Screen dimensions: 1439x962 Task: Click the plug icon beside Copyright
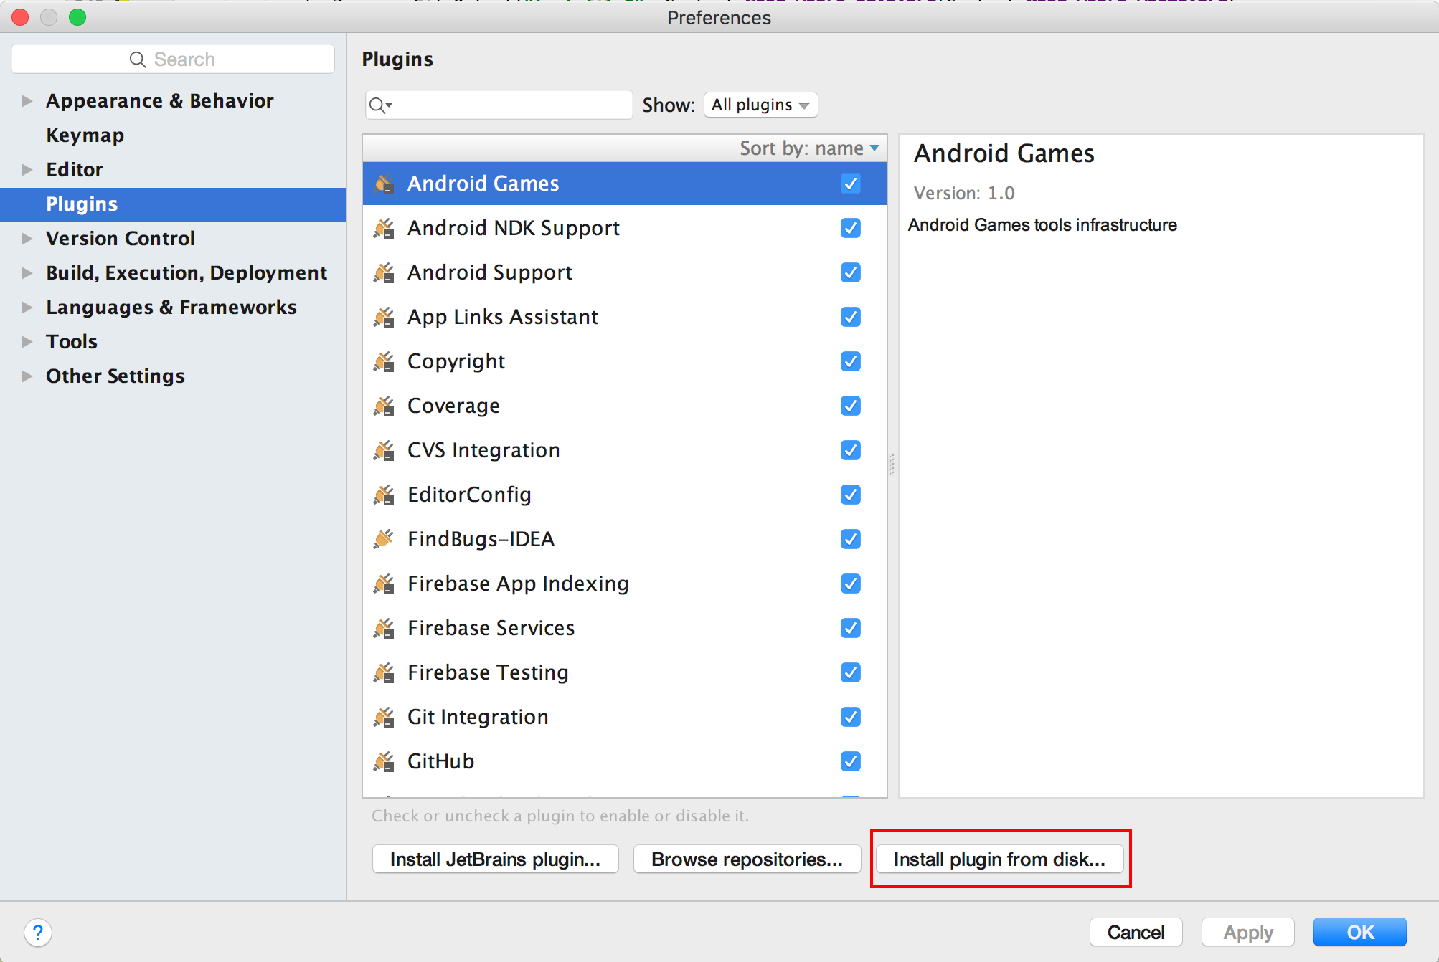pyautogui.click(x=384, y=362)
